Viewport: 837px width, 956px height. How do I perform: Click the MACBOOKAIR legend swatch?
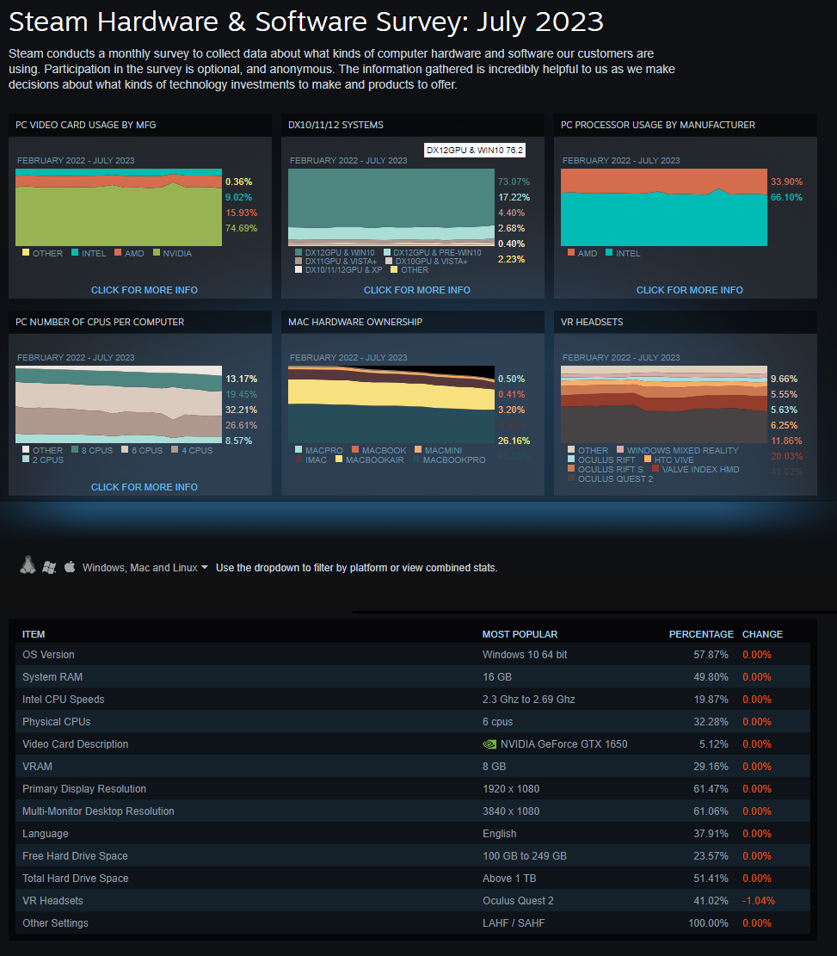pyautogui.click(x=339, y=459)
